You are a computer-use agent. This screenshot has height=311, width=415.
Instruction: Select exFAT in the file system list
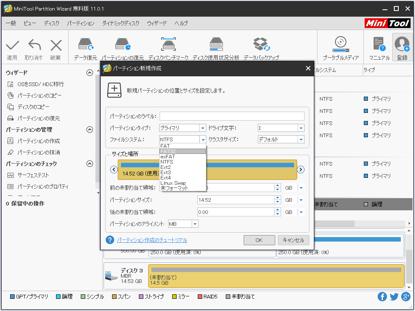[x=183, y=157]
